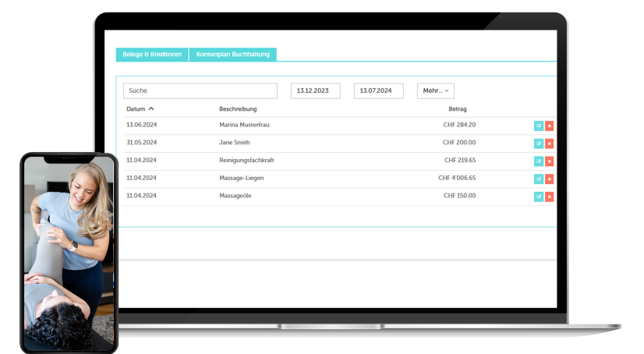Screen dimensions: 644x354
Task: Click edit icon for Massageöle row
Action: [538, 196]
